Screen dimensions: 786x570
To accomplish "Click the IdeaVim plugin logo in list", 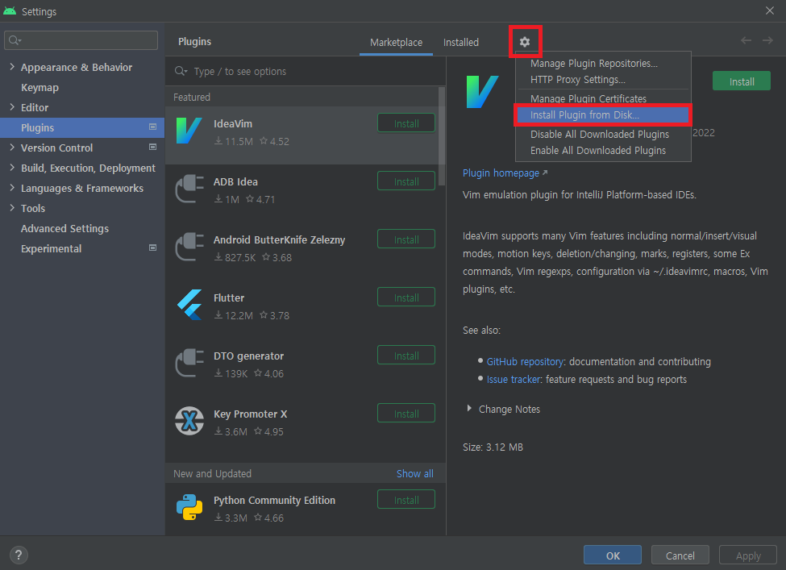I will pos(189,131).
